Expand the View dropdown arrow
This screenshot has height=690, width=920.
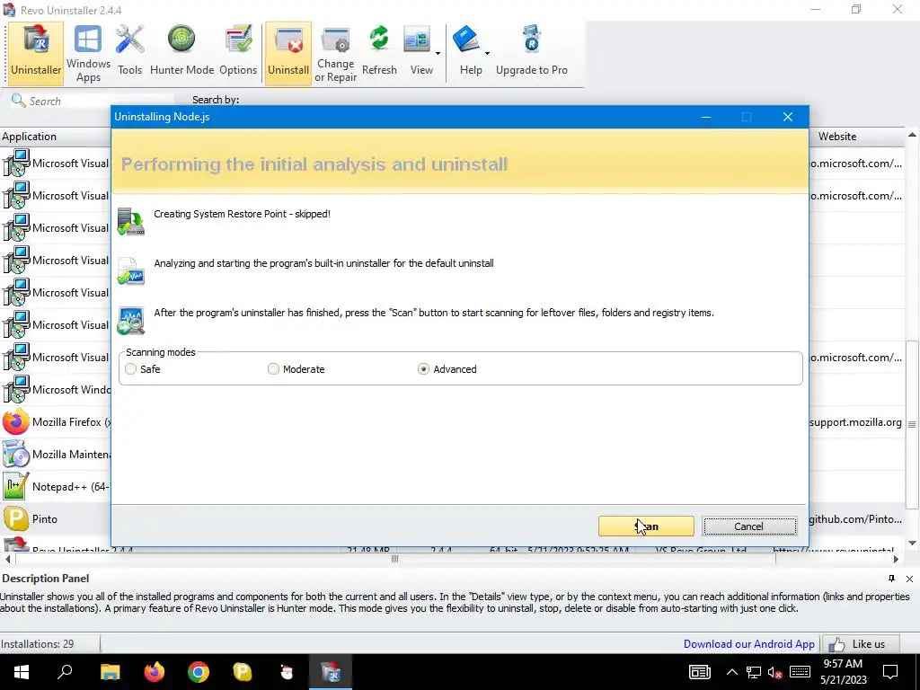438,53
